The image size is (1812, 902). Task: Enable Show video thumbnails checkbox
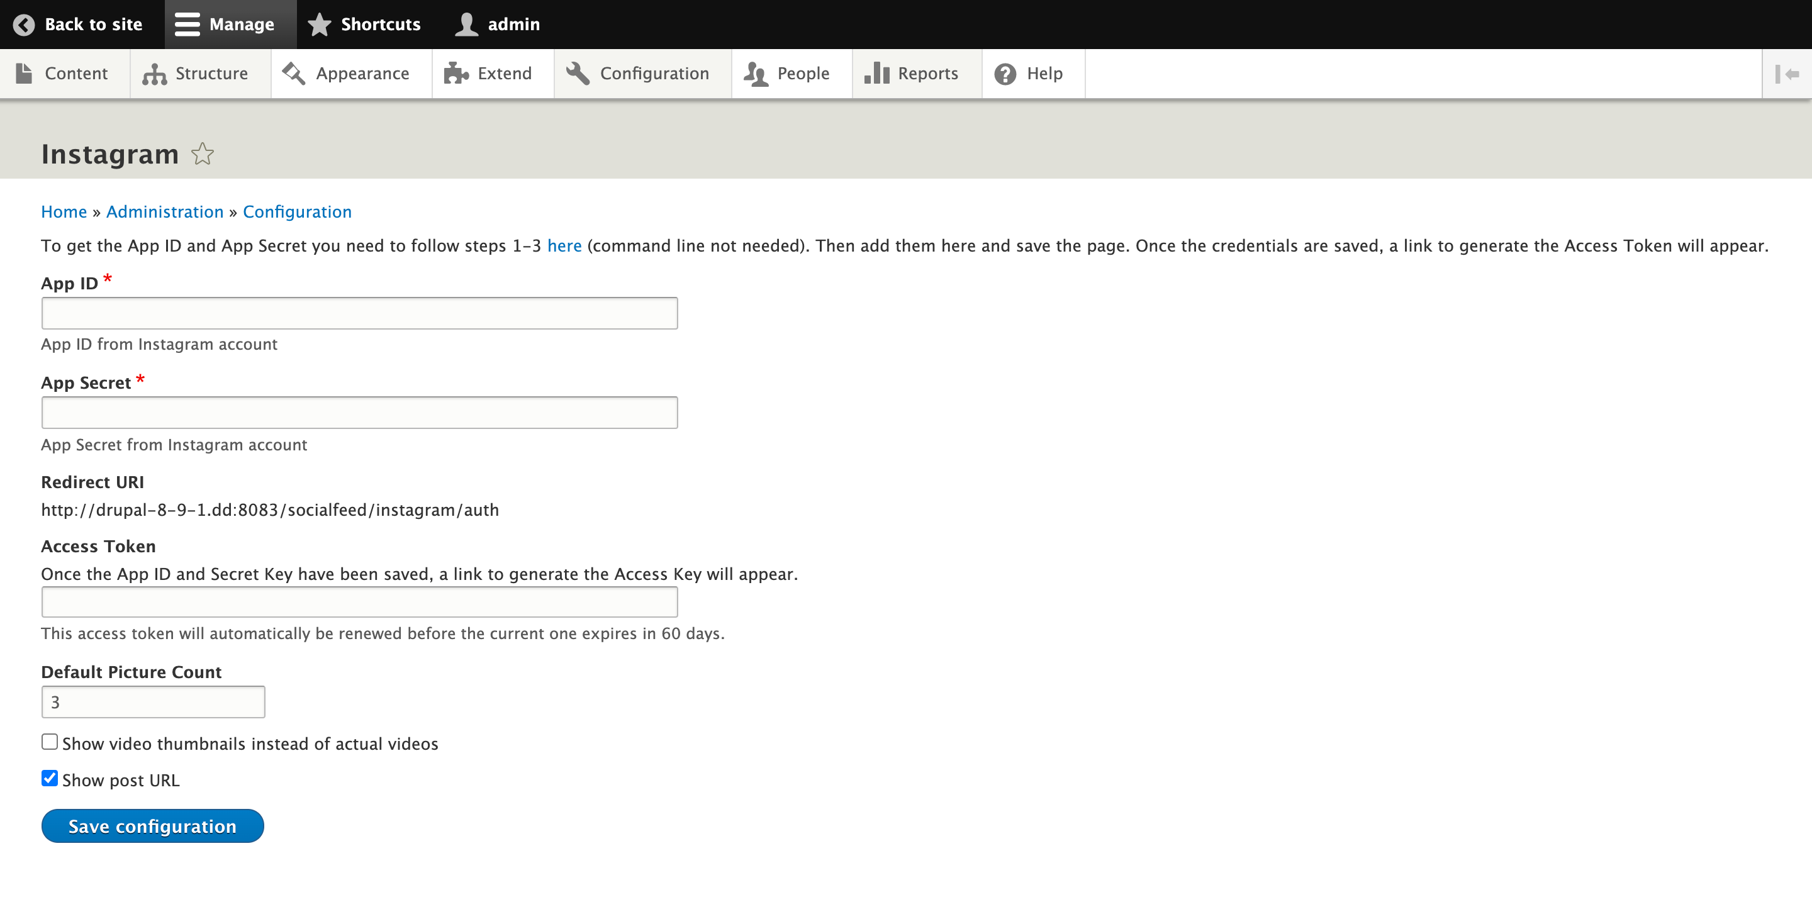point(49,742)
